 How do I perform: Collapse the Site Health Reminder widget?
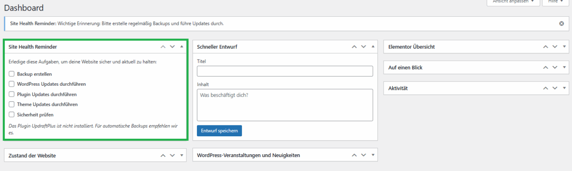click(181, 47)
